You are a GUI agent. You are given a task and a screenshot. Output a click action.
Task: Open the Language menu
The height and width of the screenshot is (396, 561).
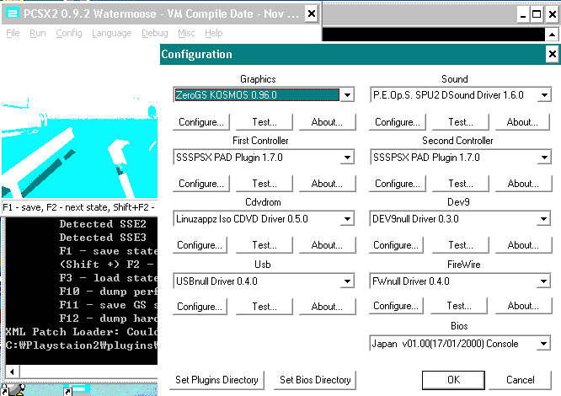coord(112,33)
